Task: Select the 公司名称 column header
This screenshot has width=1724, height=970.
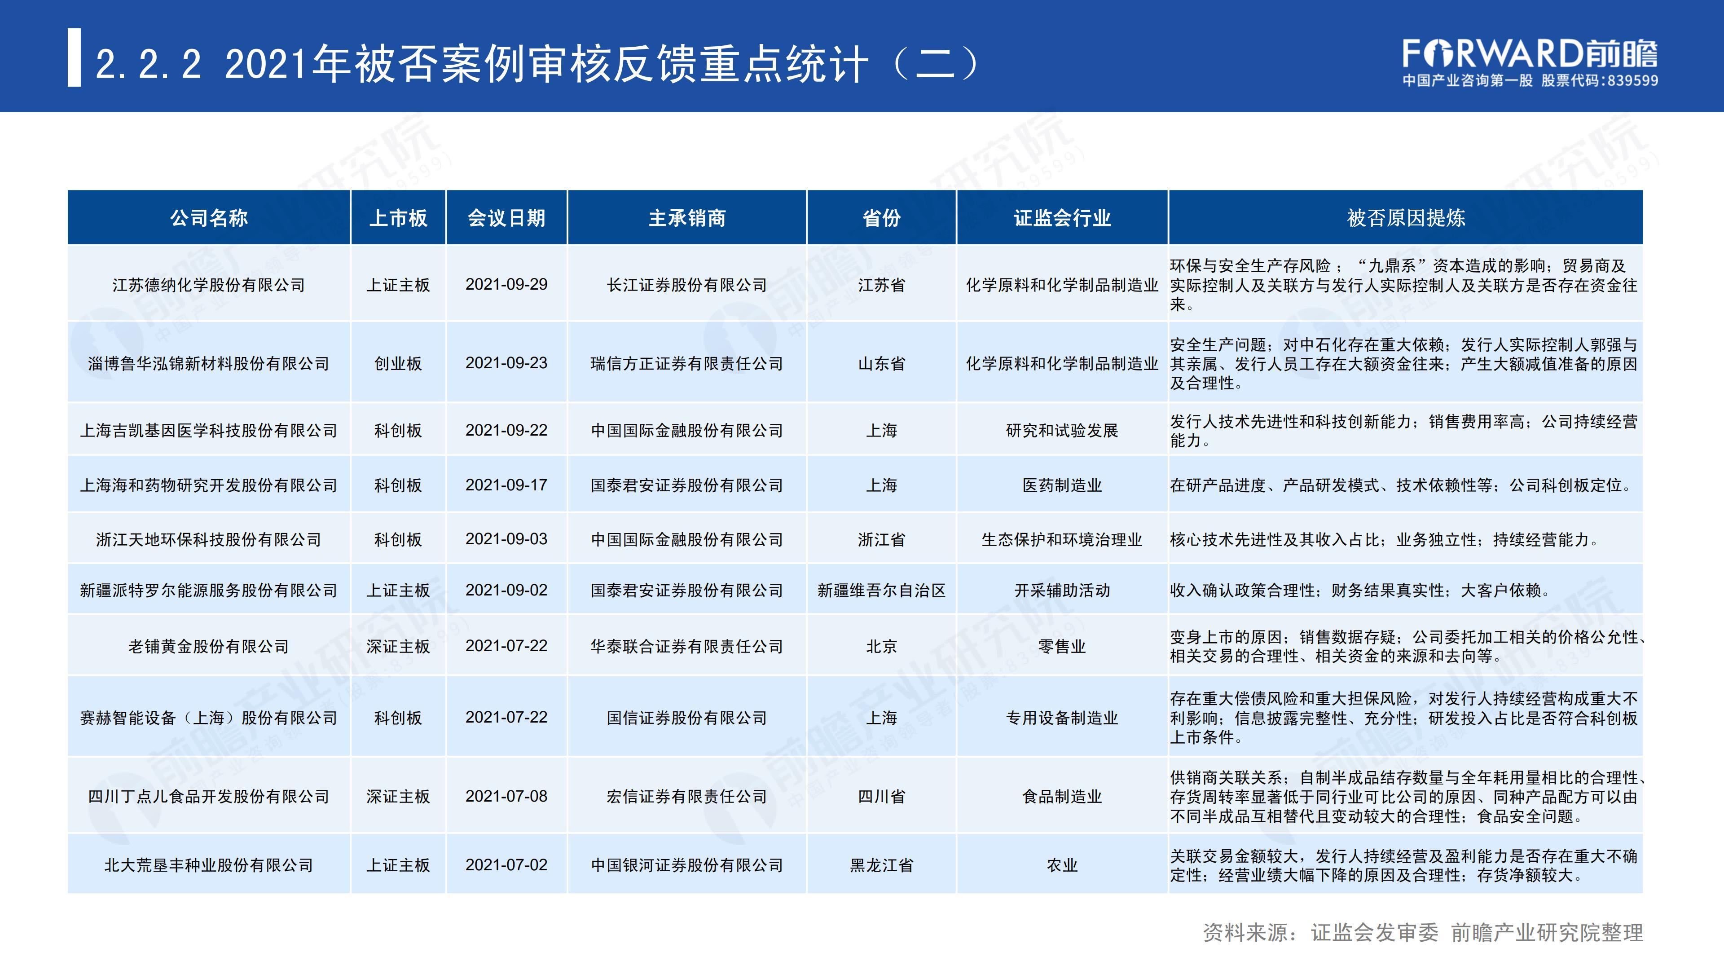Action: pos(208,217)
